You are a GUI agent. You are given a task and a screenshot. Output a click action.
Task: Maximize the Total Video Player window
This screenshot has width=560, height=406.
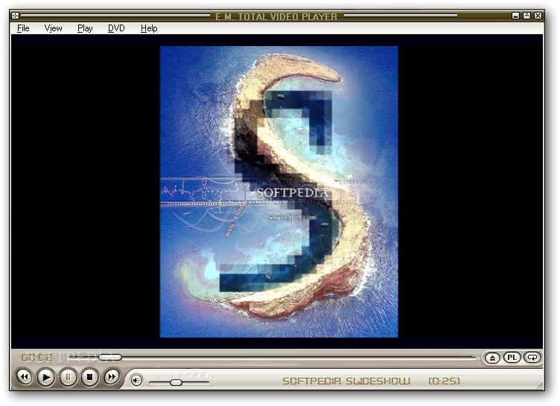pos(526,16)
